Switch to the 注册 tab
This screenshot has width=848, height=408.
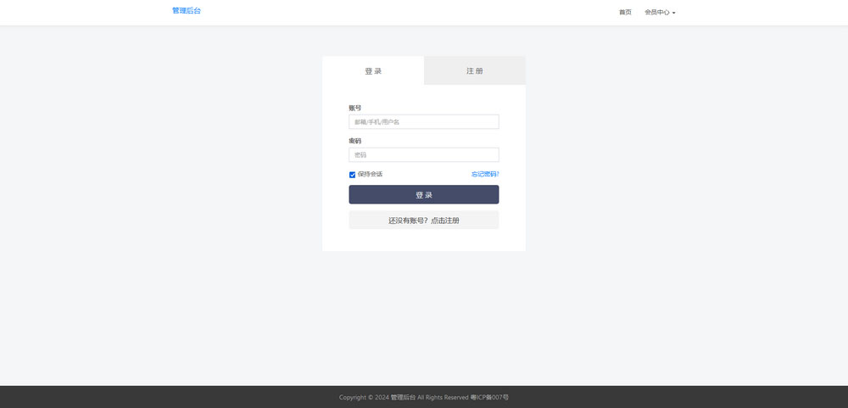[x=474, y=71]
